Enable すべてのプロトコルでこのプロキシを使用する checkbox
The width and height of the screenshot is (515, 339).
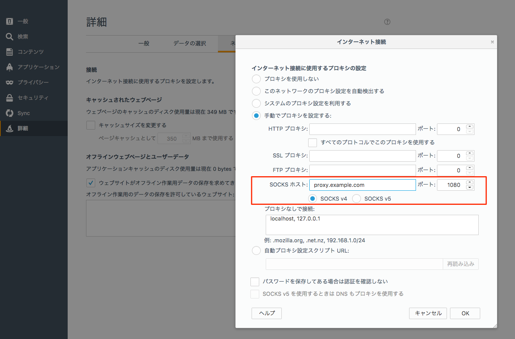click(x=313, y=143)
